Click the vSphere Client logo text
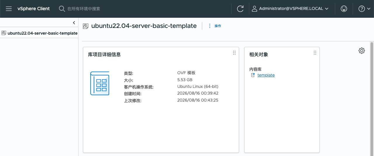The width and height of the screenshot is (374, 156). tap(34, 9)
